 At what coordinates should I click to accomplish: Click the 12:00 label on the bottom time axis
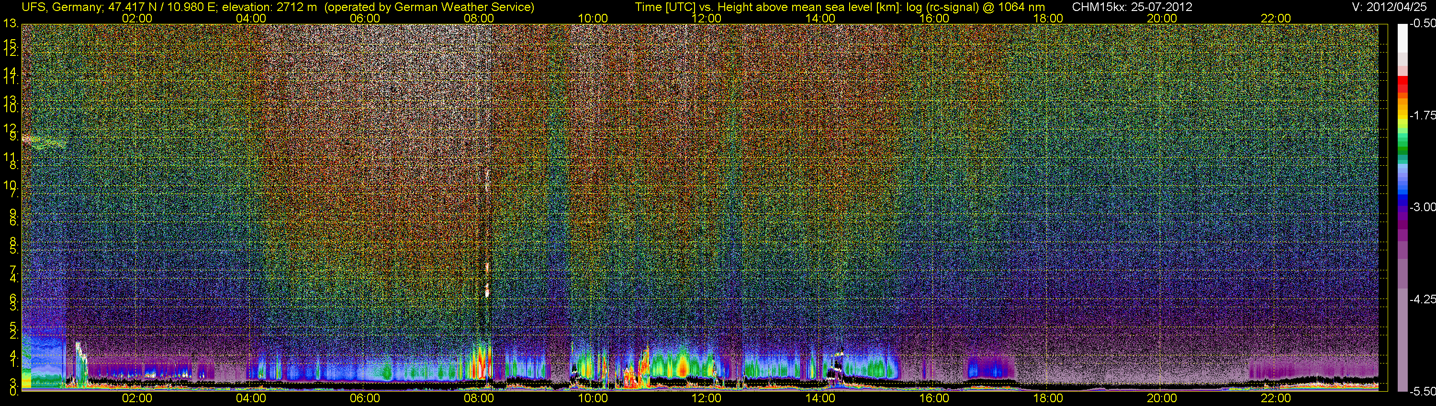pyautogui.click(x=707, y=398)
